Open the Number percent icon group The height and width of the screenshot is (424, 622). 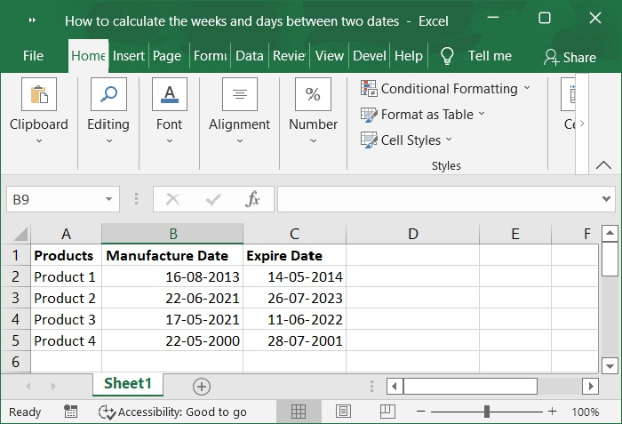pyautogui.click(x=313, y=95)
